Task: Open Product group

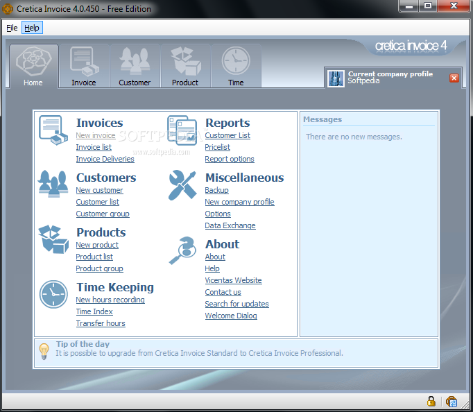Action: 100,268
